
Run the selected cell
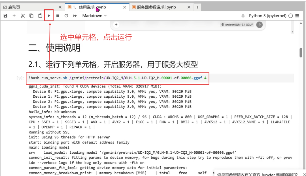pyautogui.click(x=49, y=16)
